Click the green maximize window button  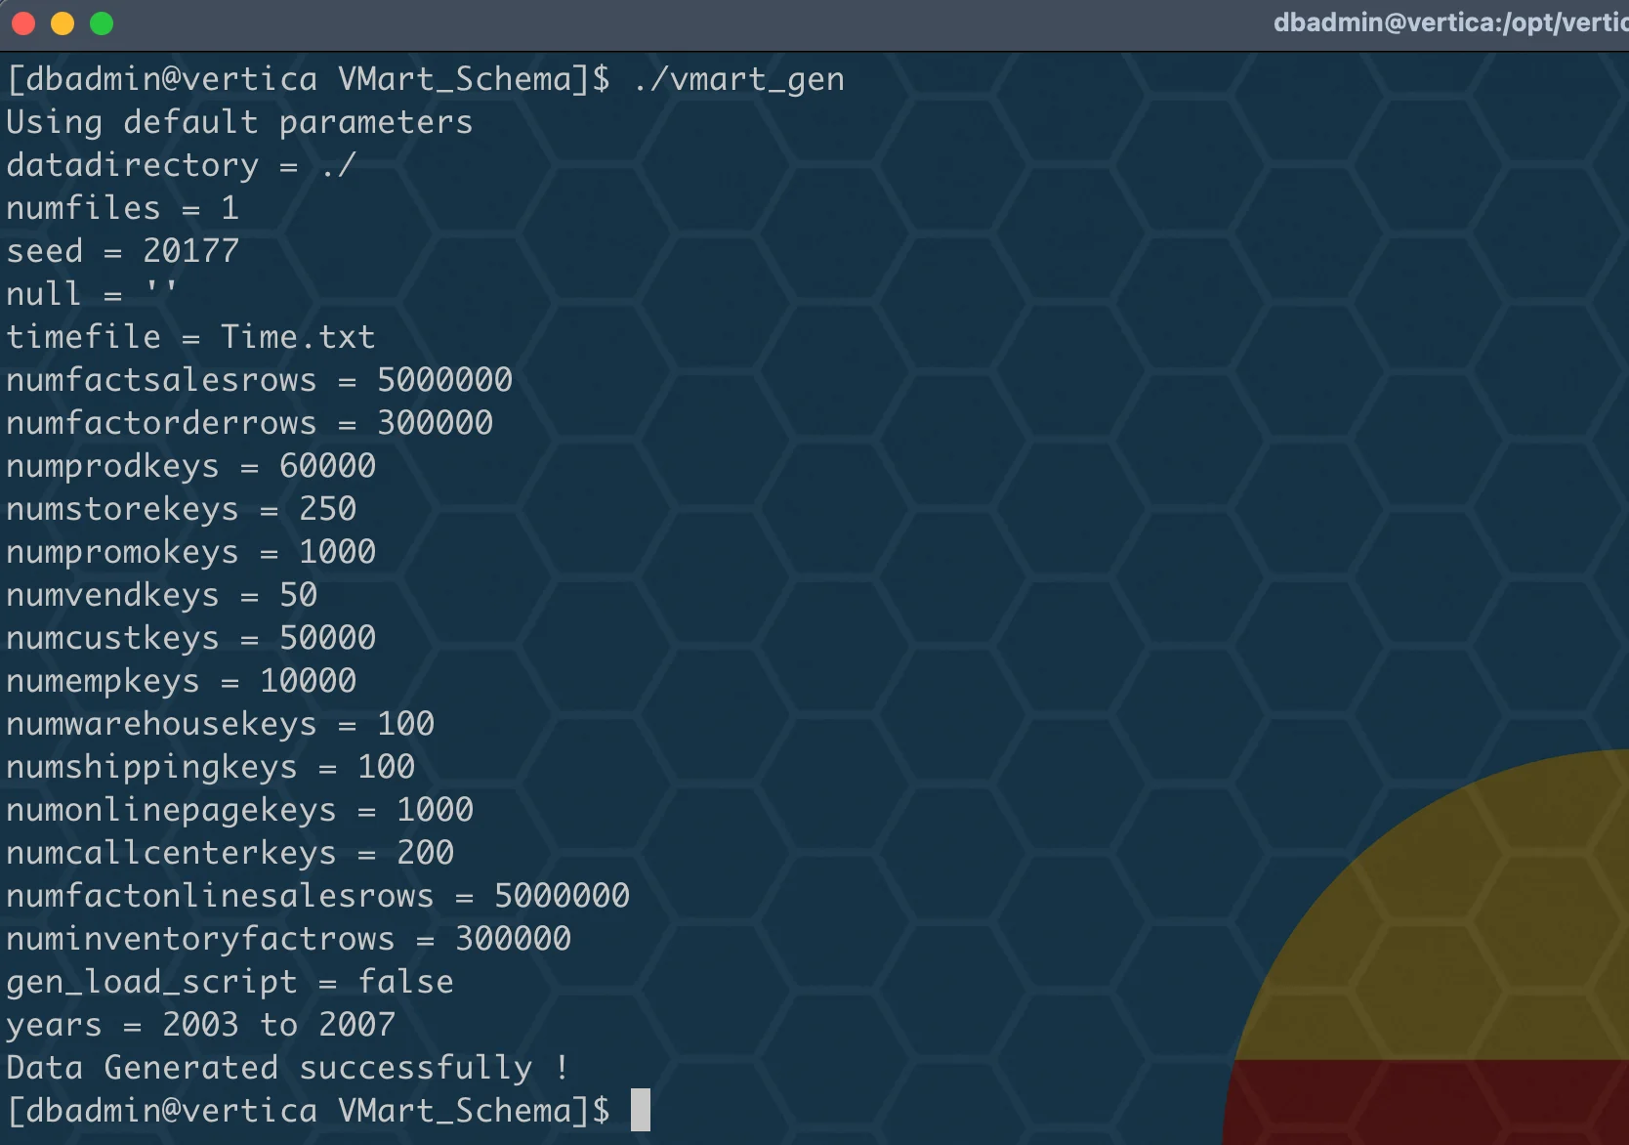point(102,23)
